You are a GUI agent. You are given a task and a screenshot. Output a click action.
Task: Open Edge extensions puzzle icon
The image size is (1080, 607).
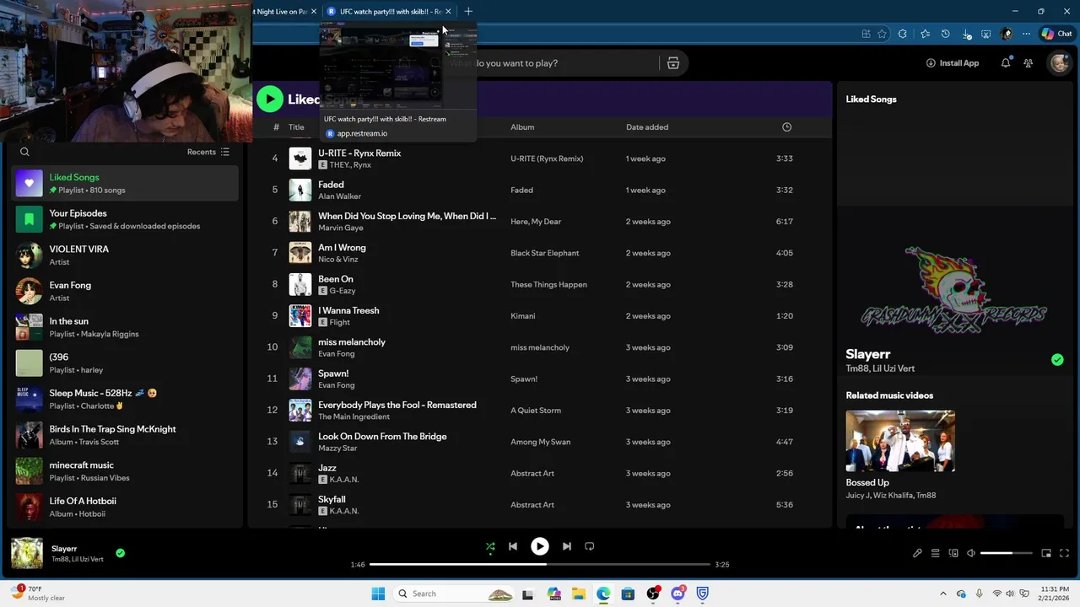(903, 34)
